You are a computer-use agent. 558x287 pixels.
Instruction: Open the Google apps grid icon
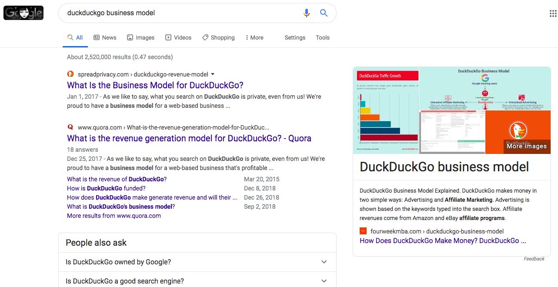(553, 13)
